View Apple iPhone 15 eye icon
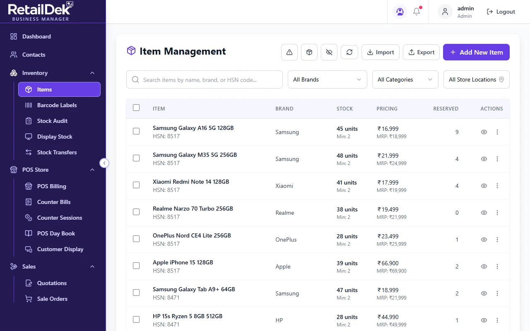This screenshot has height=331, width=530. point(484,266)
